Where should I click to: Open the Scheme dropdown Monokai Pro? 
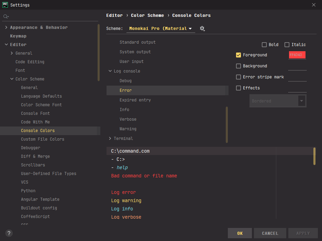click(160, 29)
